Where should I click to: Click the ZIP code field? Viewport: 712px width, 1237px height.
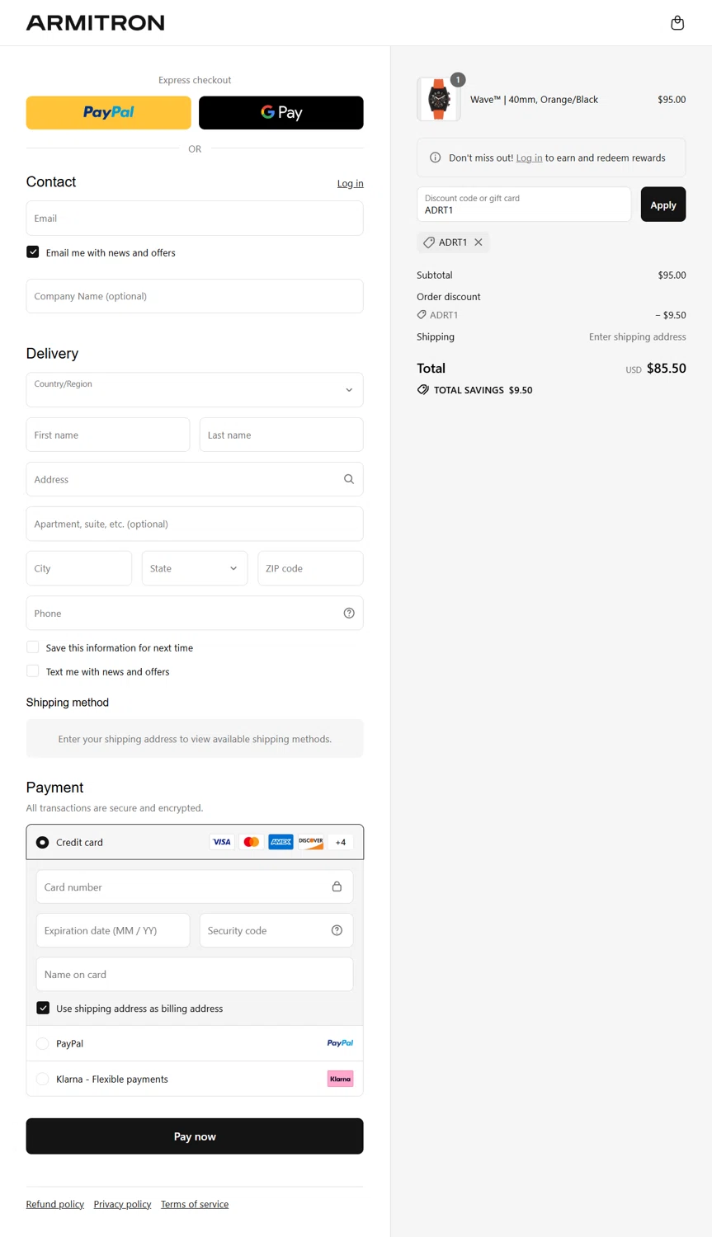(x=310, y=568)
